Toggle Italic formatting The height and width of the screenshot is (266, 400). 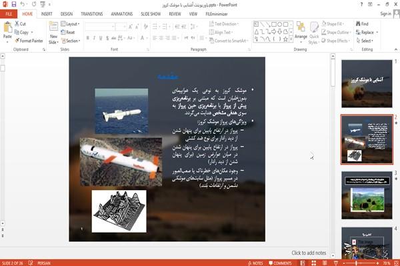point(94,38)
